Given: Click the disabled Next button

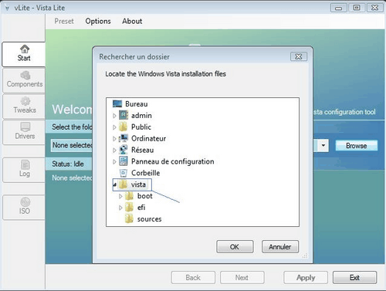Looking at the screenshot, I should 242,277.
